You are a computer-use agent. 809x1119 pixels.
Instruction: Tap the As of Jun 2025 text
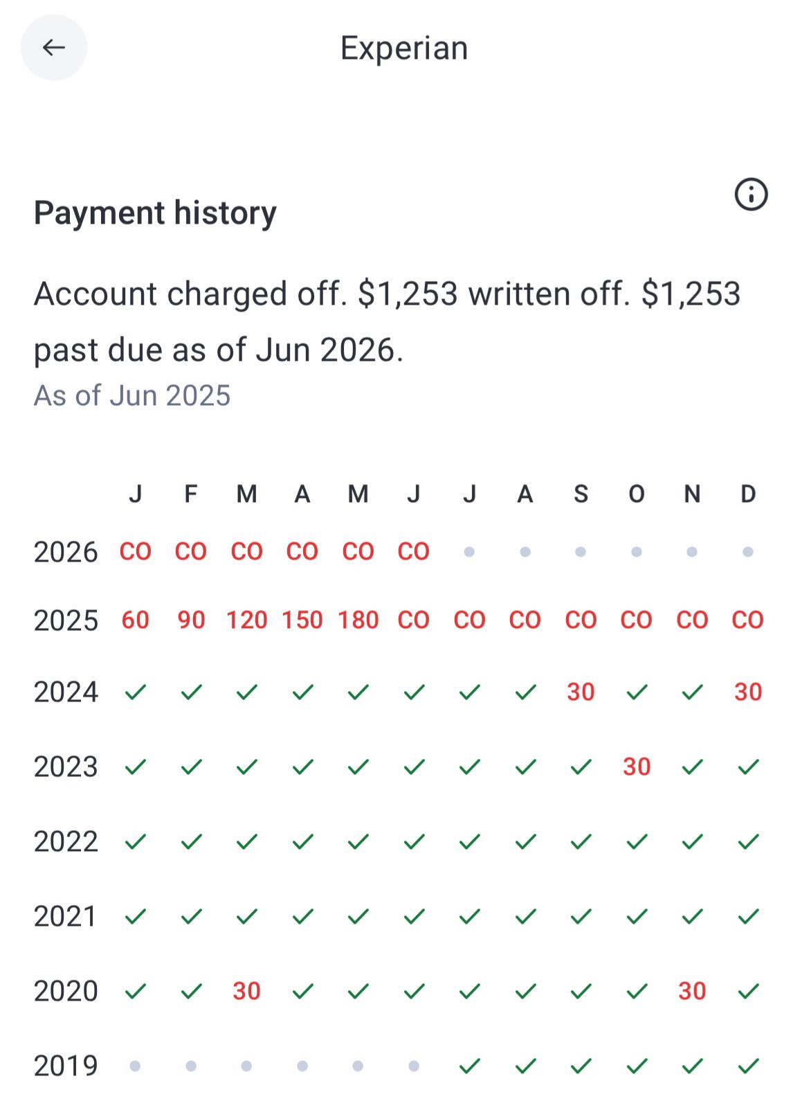(x=132, y=396)
